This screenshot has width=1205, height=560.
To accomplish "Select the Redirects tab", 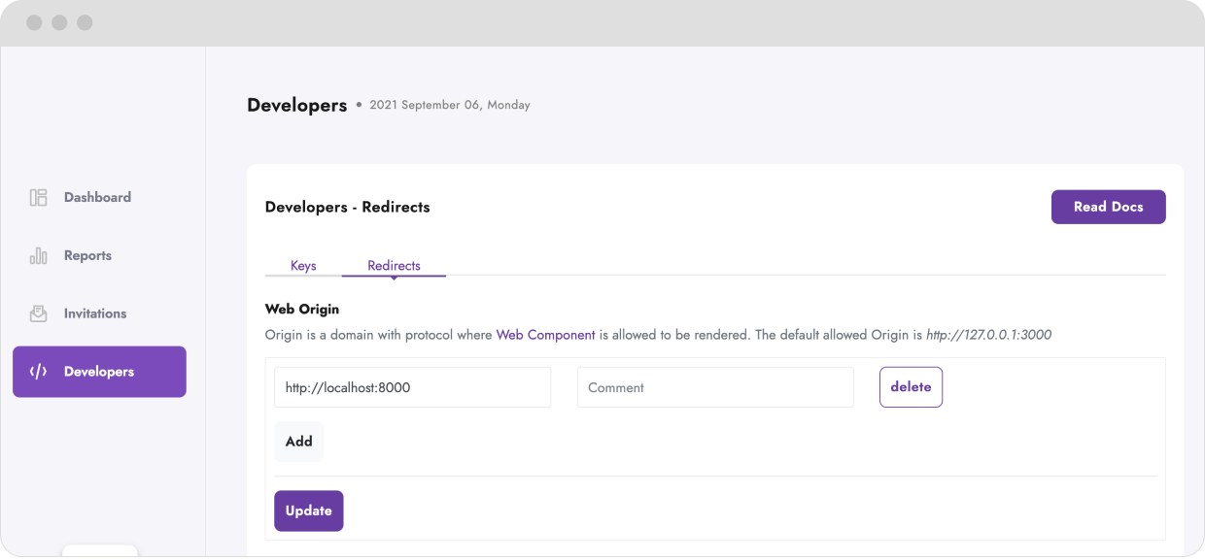I will 394,265.
